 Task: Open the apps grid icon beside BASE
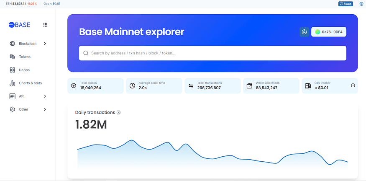pyautogui.click(x=45, y=25)
